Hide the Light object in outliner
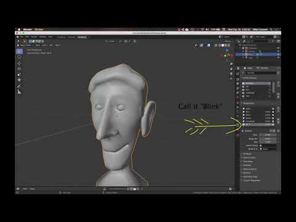 tap(278, 58)
